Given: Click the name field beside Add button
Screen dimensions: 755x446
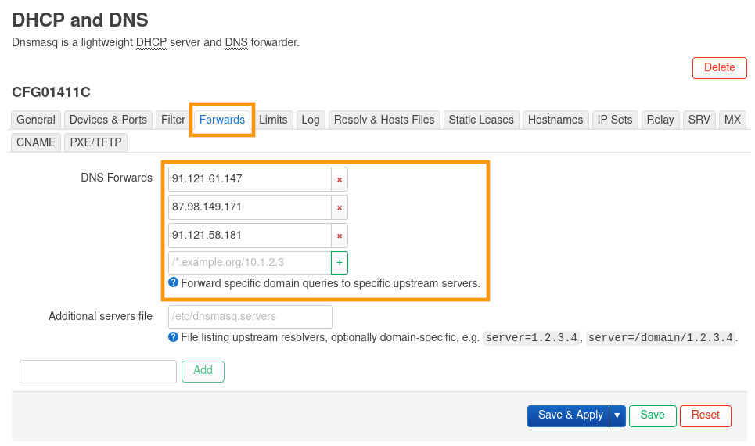Looking at the screenshot, I should (98, 372).
